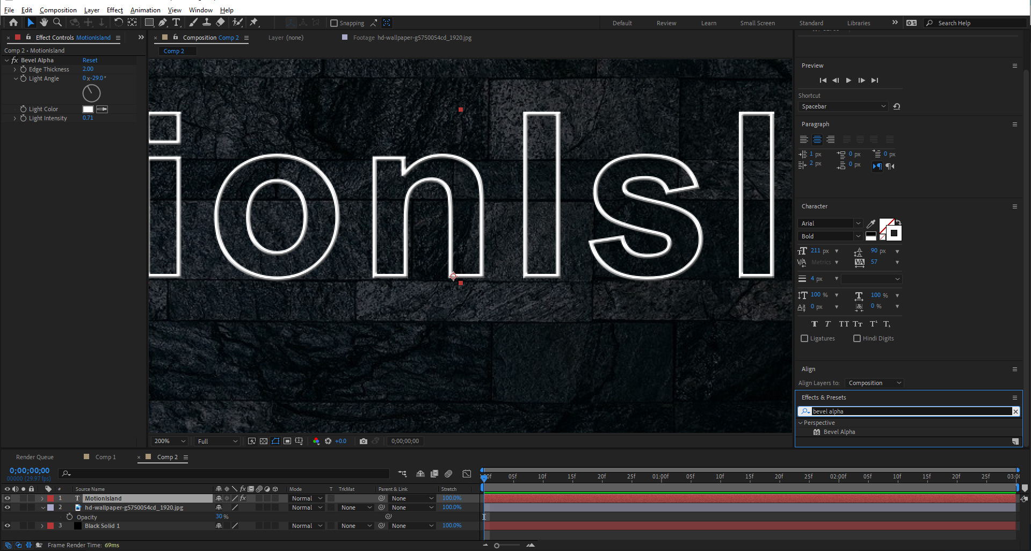Select the Selection (arrow) tool
1031x551 pixels.
click(x=30, y=23)
